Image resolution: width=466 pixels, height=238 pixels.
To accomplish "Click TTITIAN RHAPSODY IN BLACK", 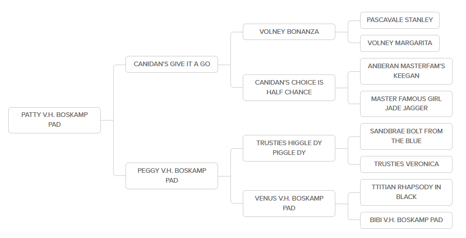I will point(406,192).
